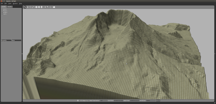This screenshot has height=104, width=216.
Task: Add a spot light from toolbar
Action: click(x=48, y=7)
